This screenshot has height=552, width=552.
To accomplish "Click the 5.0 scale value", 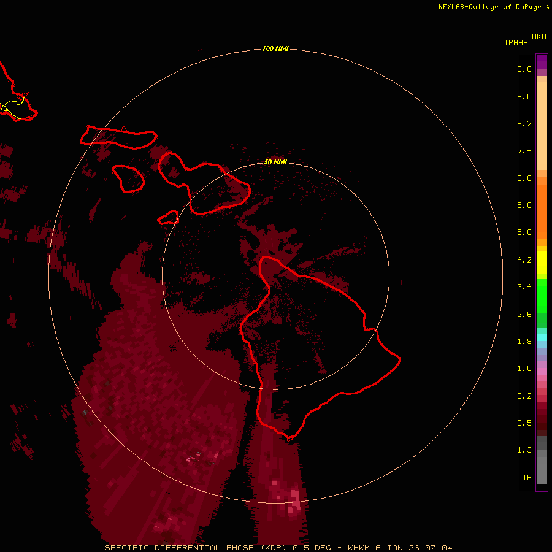I will 524,232.
